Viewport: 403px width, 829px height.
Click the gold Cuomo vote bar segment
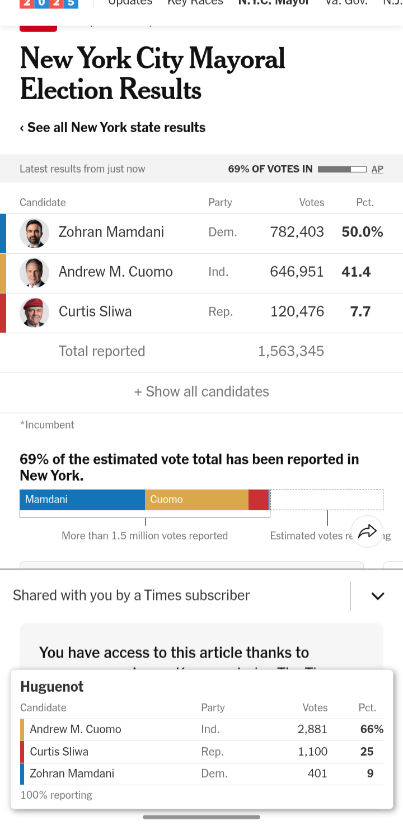(196, 500)
